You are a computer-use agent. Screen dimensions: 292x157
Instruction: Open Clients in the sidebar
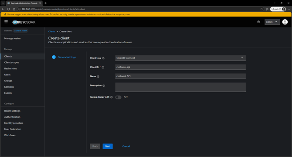point(22,56)
